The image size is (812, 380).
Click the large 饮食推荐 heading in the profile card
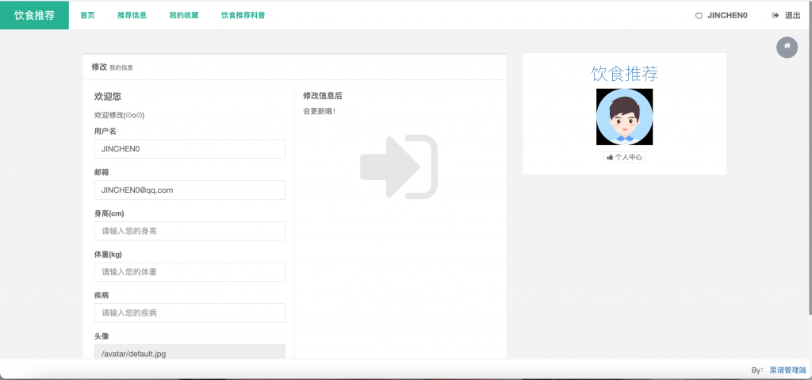point(625,74)
